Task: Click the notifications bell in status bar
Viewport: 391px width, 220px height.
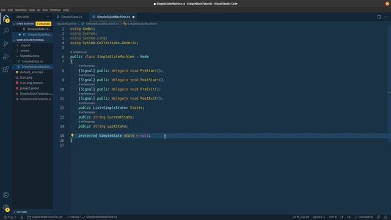Action: pyautogui.click(x=386, y=217)
